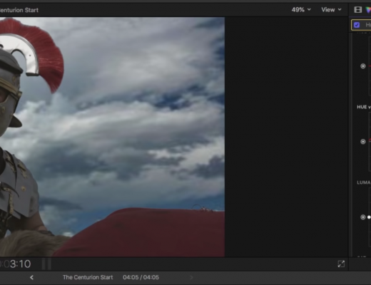The height and width of the screenshot is (285, 371).
Task: Toggle full-screen viewer playback
Action: (341, 264)
